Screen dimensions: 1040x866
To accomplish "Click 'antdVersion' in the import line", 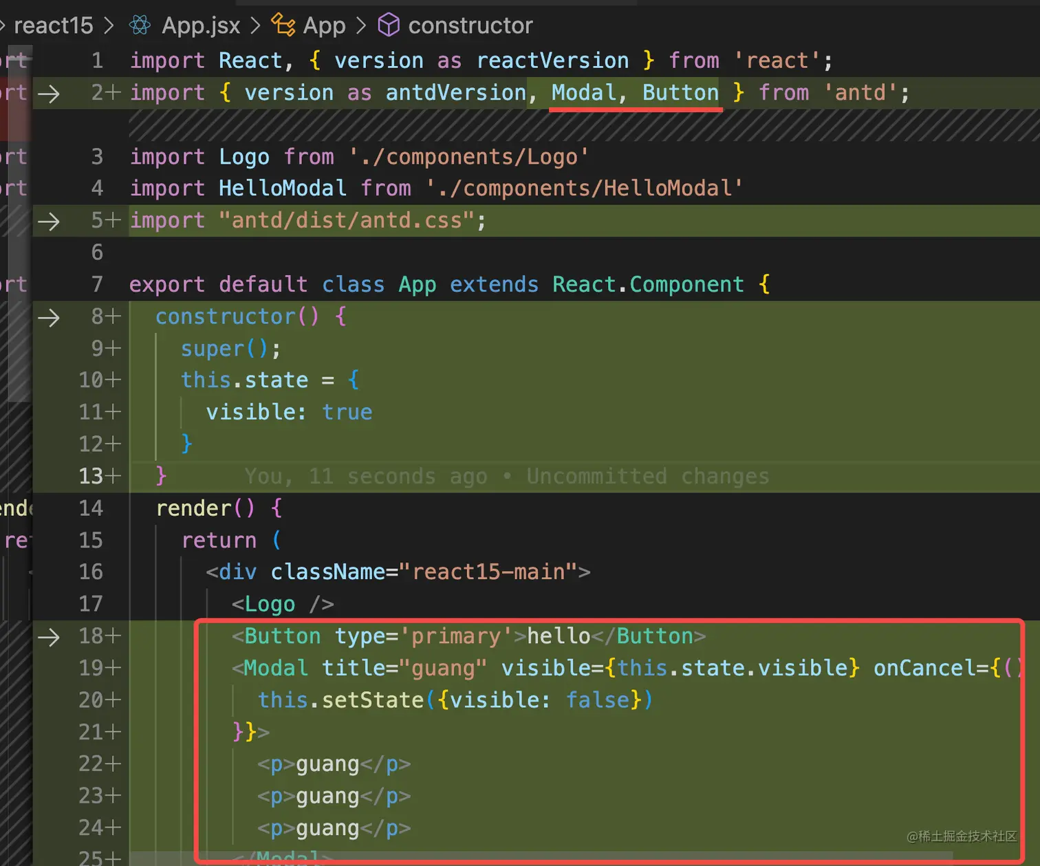I will point(456,92).
